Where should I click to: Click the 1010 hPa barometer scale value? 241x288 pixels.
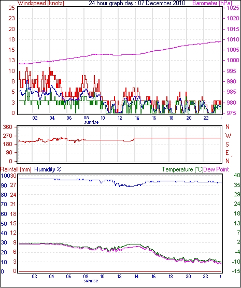click(x=233, y=39)
